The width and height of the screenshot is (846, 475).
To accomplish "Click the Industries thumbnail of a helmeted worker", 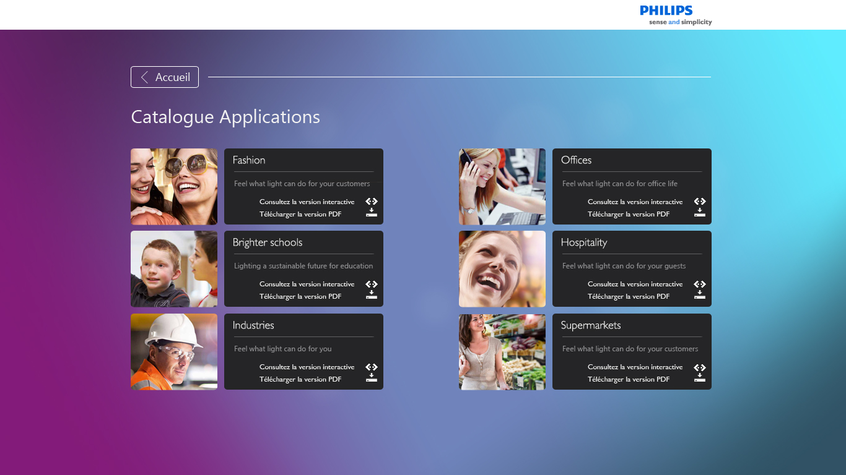I will 174,352.
